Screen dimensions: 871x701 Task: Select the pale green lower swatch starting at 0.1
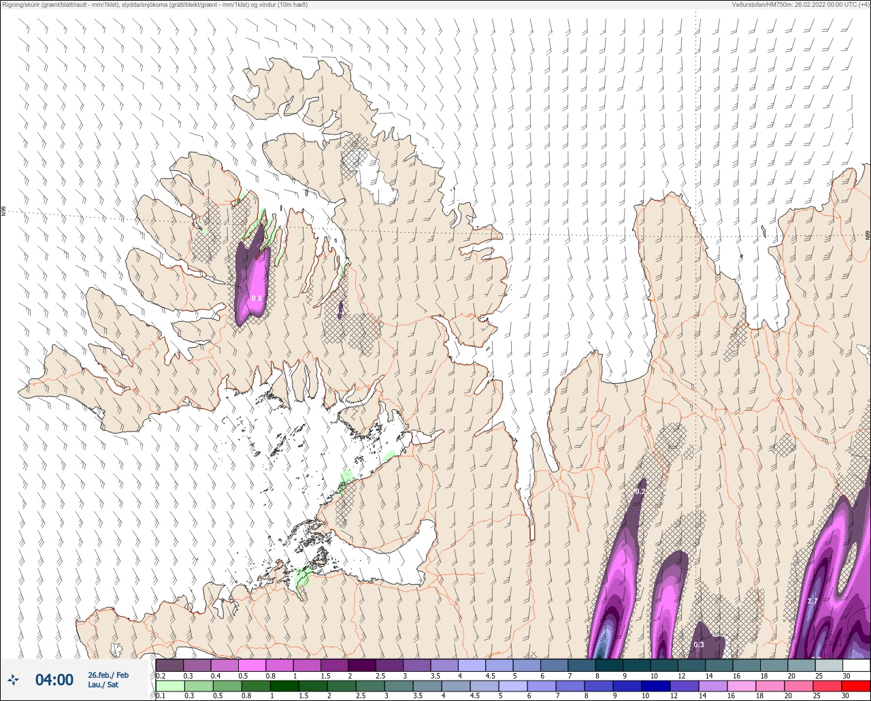coord(169,686)
